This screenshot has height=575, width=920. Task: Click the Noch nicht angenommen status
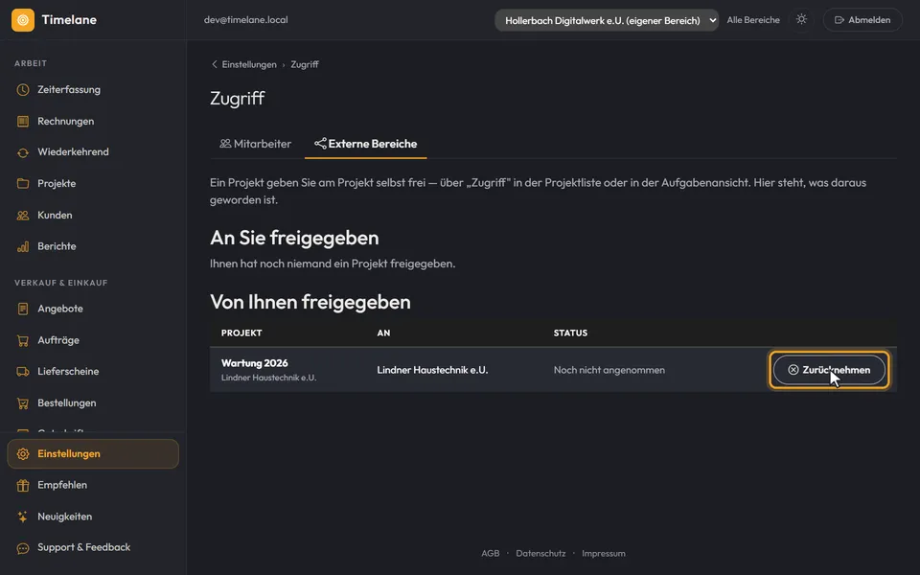609,370
